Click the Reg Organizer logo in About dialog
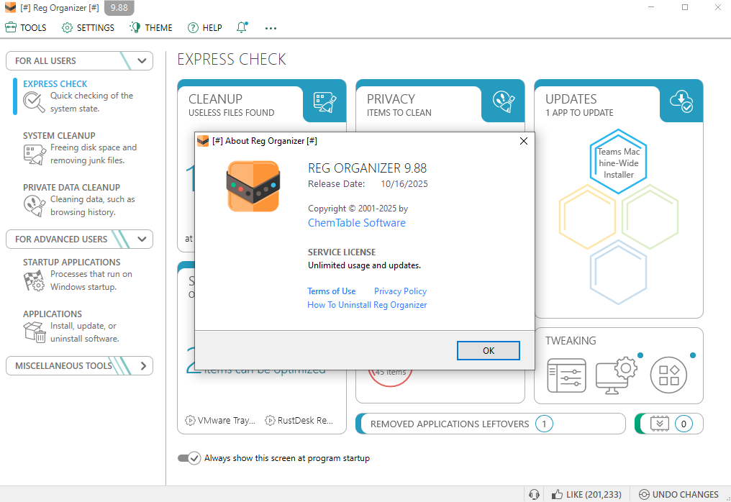 253,186
